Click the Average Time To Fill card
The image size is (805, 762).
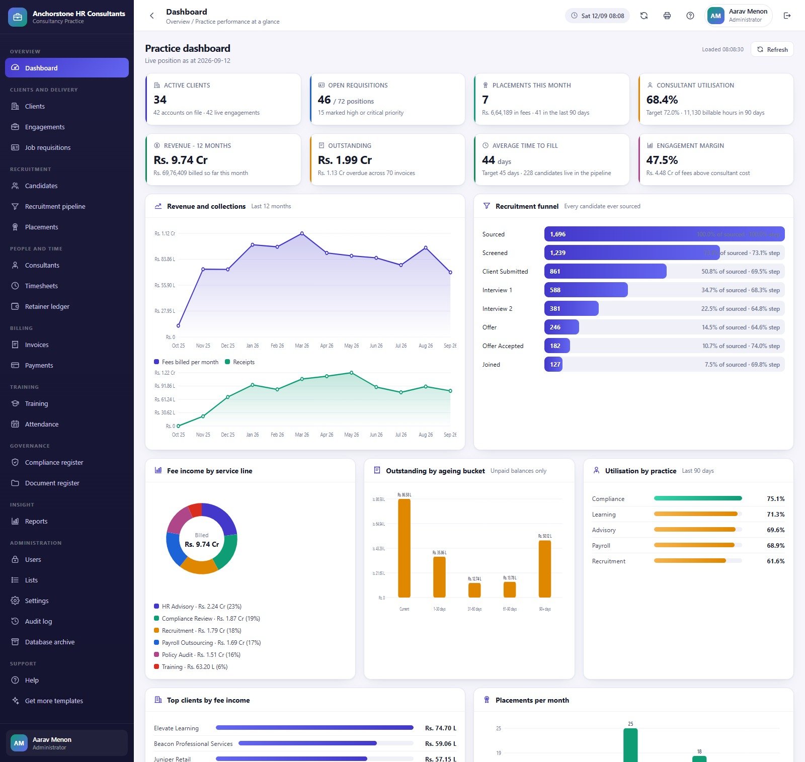pyautogui.click(x=551, y=159)
